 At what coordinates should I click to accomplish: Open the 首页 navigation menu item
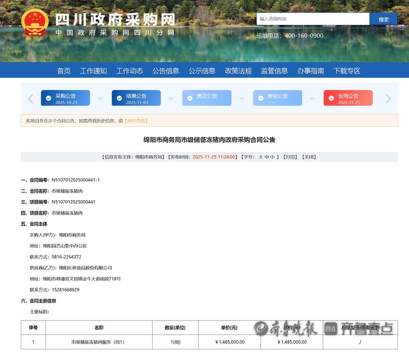pos(64,71)
